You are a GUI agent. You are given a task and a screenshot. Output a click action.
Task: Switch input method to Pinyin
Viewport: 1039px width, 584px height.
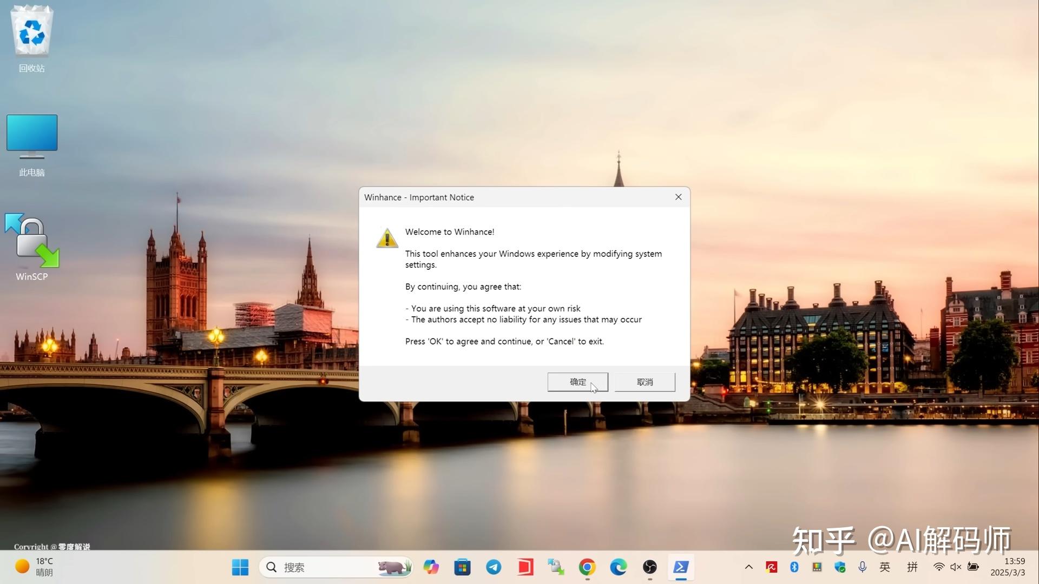[x=912, y=567]
